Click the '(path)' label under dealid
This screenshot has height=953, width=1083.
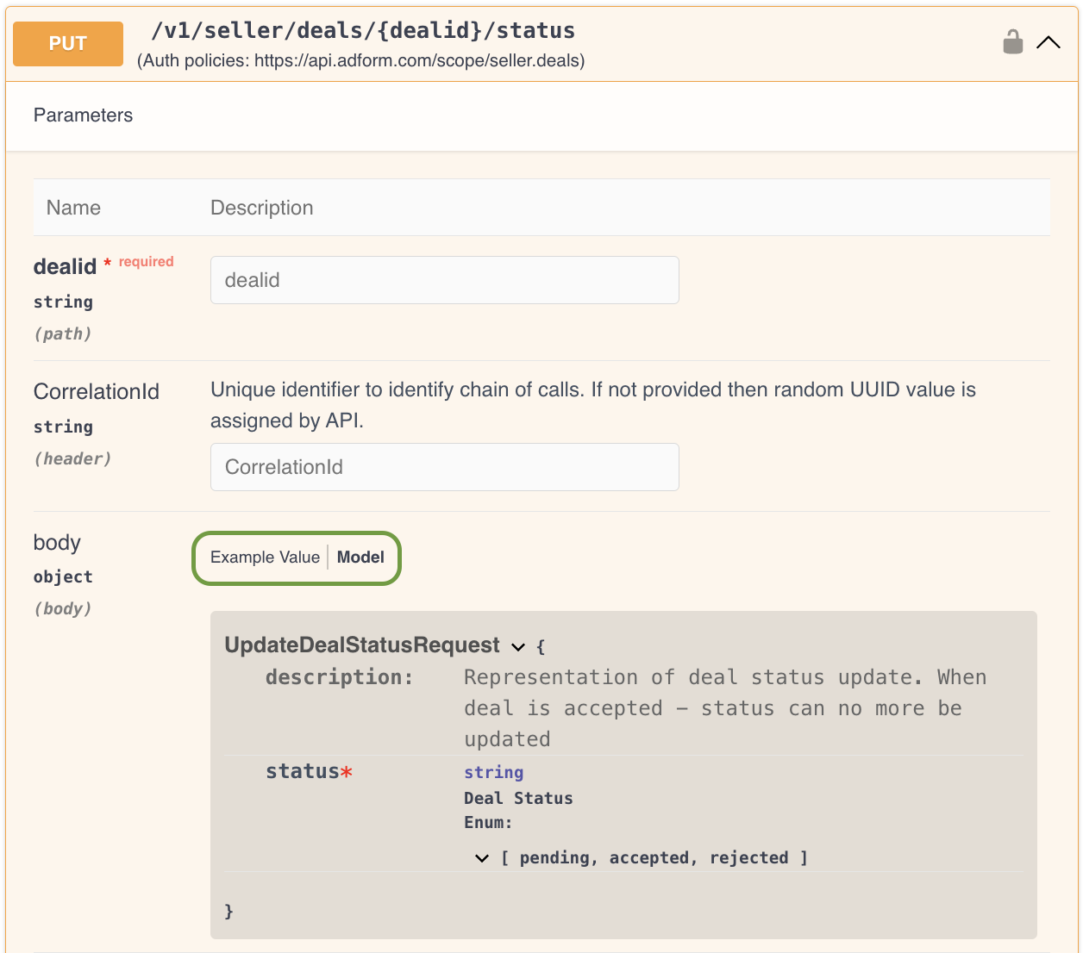[x=63, y=333]
